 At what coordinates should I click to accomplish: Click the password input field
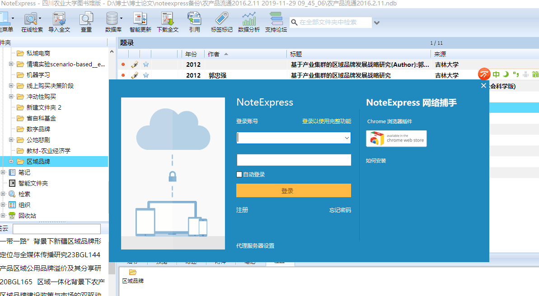(x=294, y=160)
